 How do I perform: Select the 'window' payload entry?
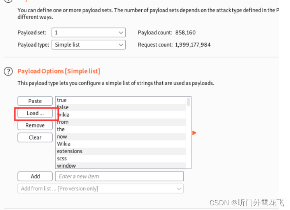pos(121,166)
